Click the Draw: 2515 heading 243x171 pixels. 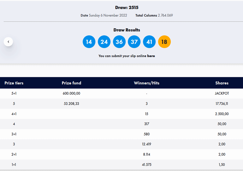click(x=127, y=8)
